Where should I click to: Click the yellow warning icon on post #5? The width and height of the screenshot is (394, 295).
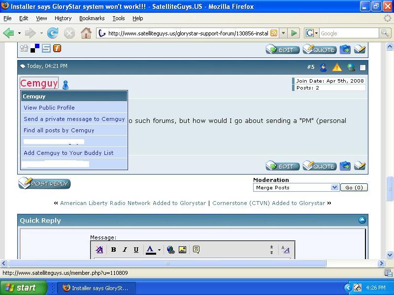337,67
